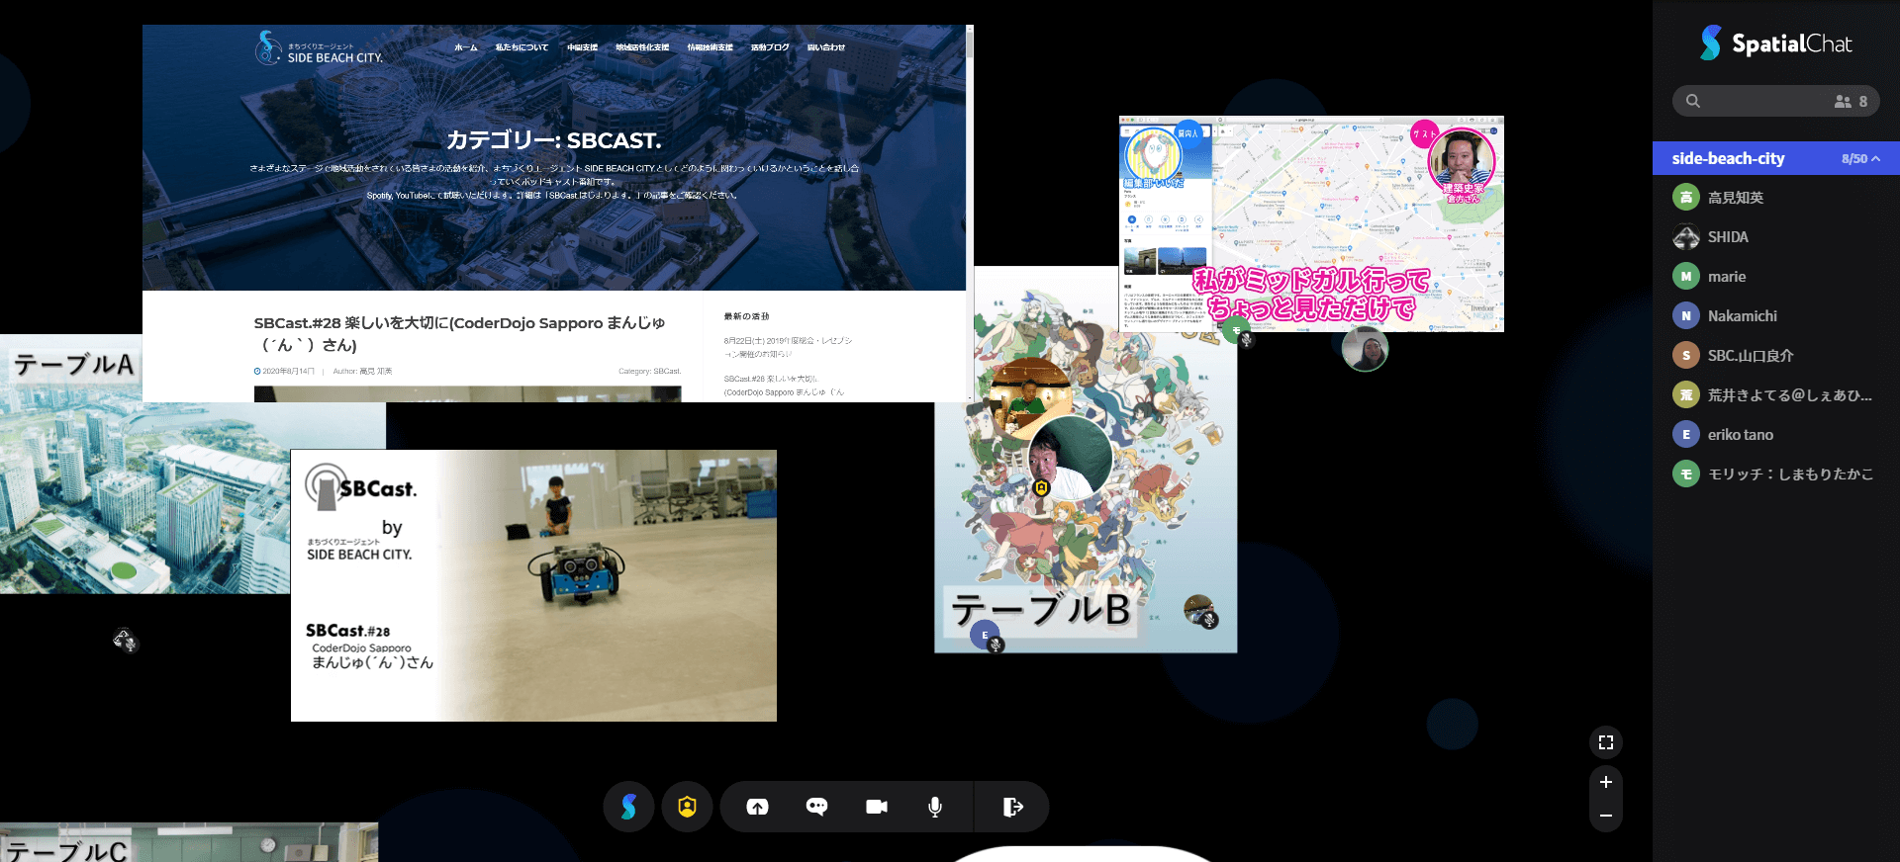
Task: Open the SBCast.#28 article title link
Action: click(x=459, y=334)
